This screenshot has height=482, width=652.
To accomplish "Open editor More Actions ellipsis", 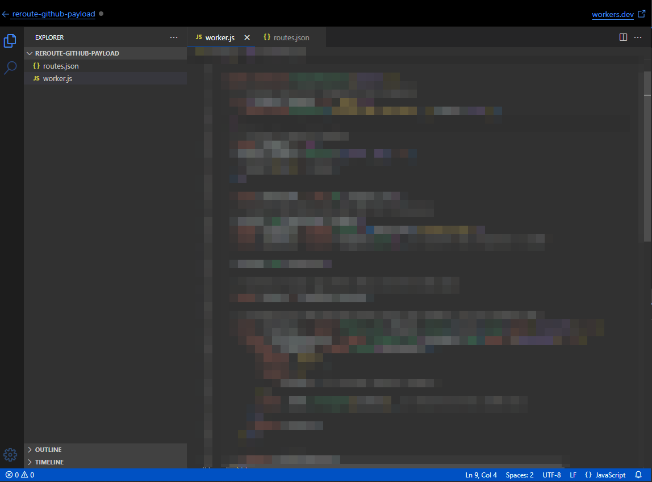I will tap(638, 37).
